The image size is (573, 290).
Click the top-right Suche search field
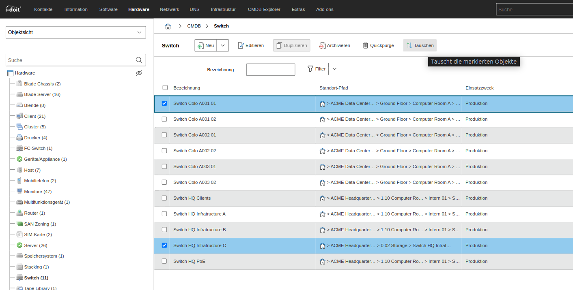[534, 9]
